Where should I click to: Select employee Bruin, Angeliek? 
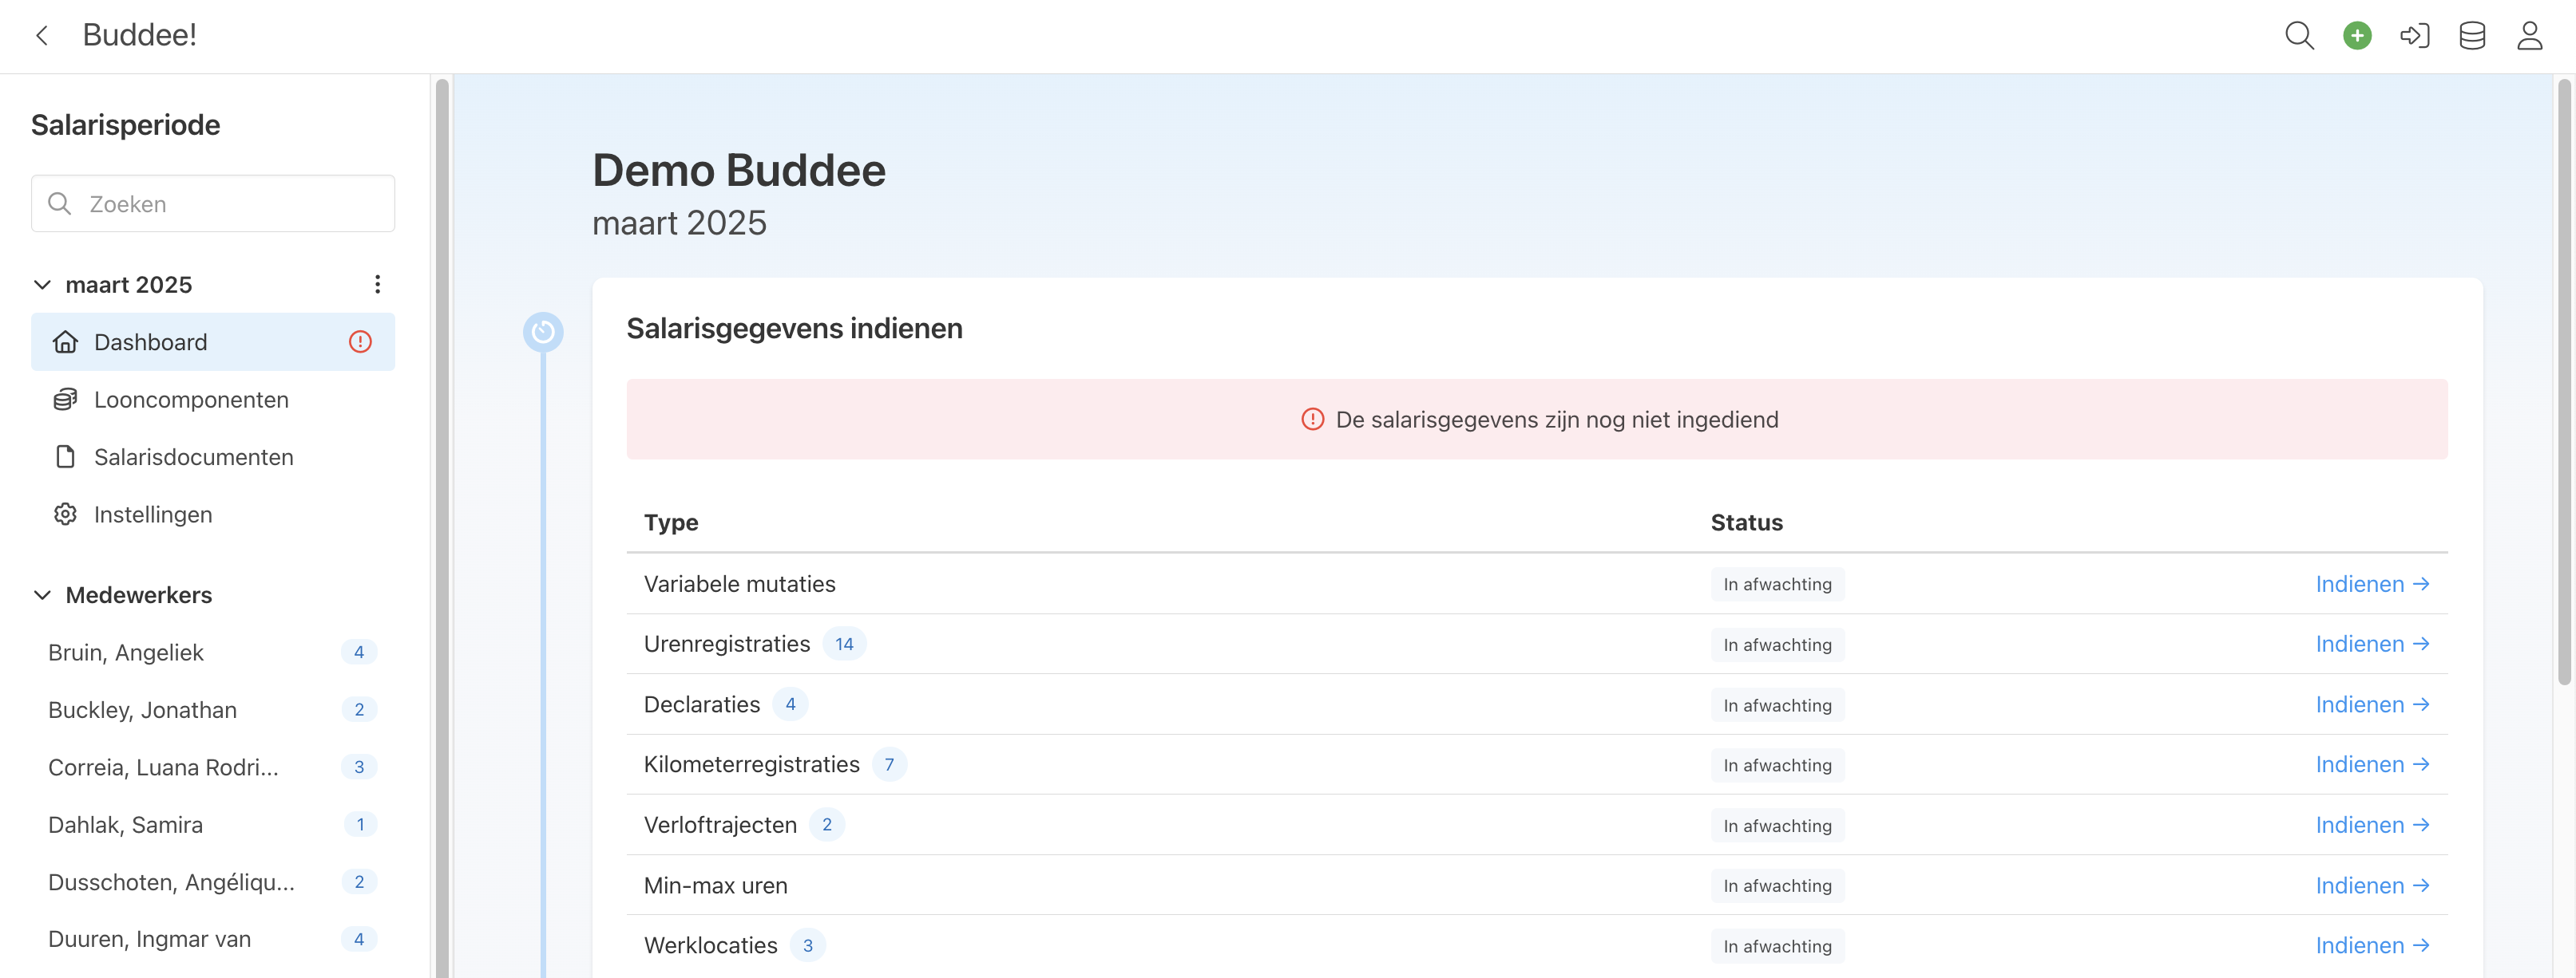[126, 653]
